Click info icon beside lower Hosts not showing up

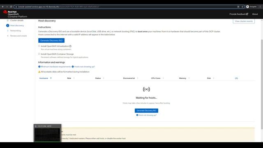(137, 115)
